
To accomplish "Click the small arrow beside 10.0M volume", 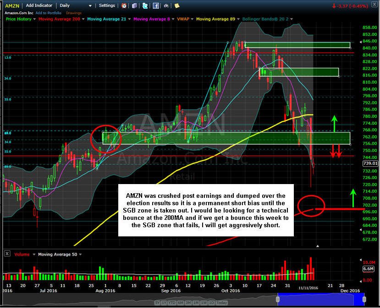I will click(x=361, y=260).
